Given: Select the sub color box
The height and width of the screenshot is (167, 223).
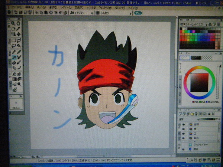Looking at the screenshot, I should tap(196, 58).
